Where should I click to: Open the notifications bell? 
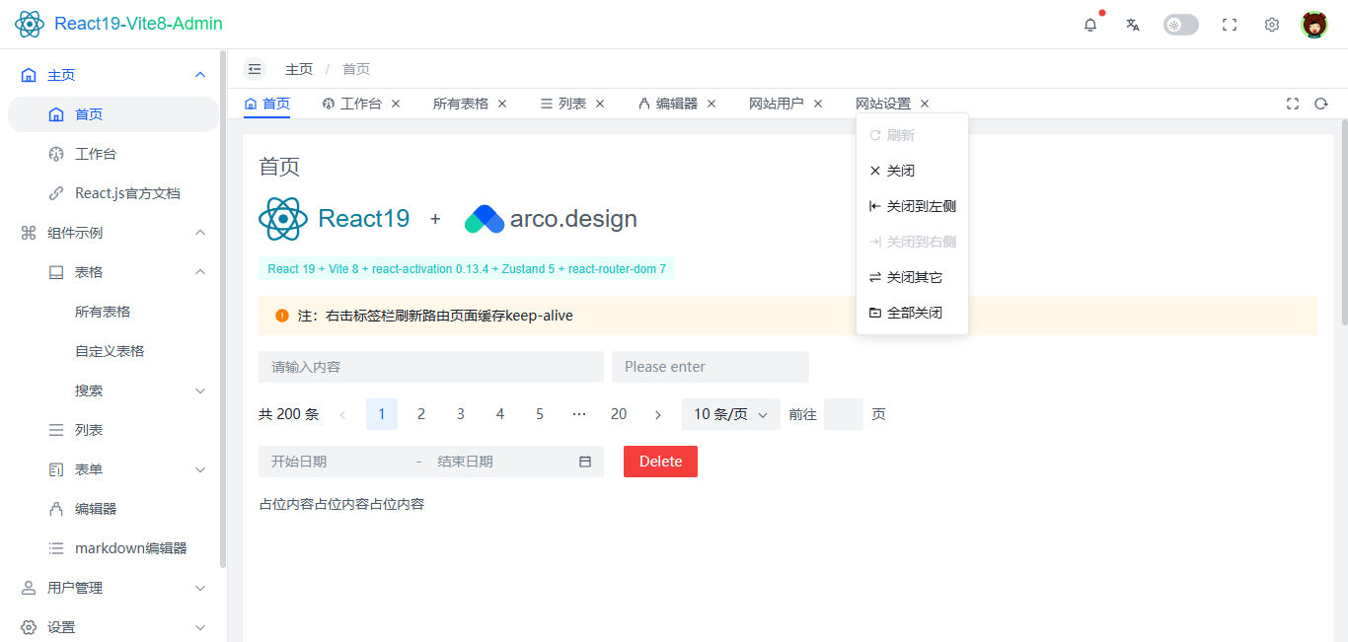(1090, 25)
